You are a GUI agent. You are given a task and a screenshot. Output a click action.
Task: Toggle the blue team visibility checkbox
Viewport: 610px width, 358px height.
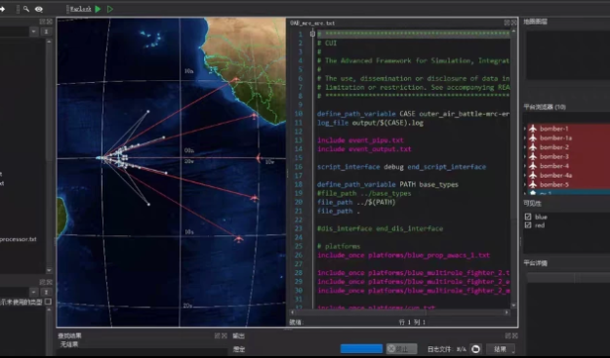(x=528, y=217)
